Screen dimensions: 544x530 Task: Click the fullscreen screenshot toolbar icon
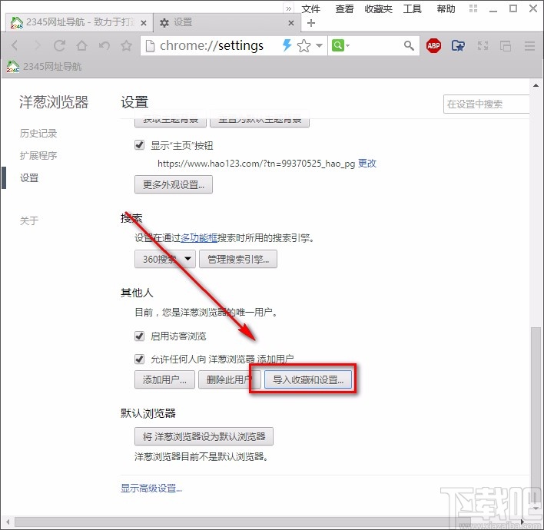(x=483, y=45)
